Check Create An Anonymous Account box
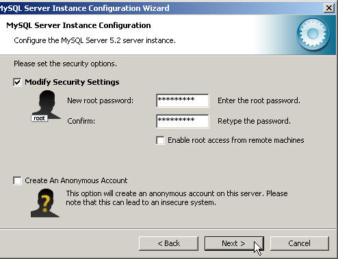 click(17, 180)
